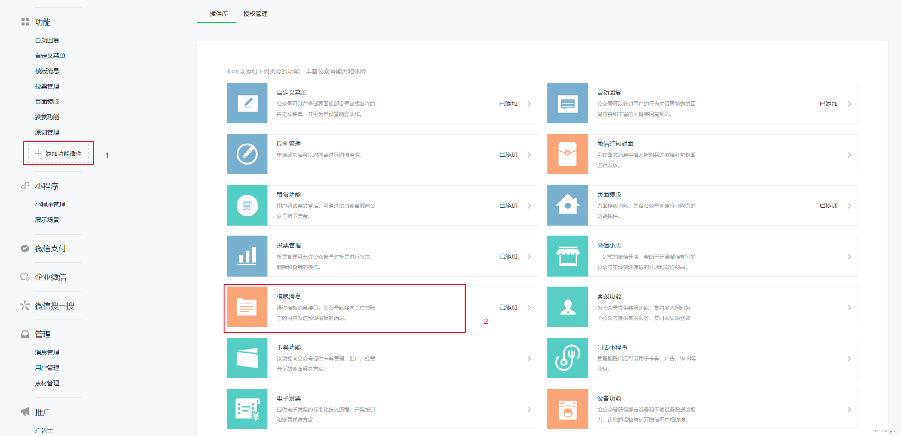Viewport: 901px width, 436px height.
Task: Click the 推广 megaphone icon in sidebar
Action: [x=25, y=411]
